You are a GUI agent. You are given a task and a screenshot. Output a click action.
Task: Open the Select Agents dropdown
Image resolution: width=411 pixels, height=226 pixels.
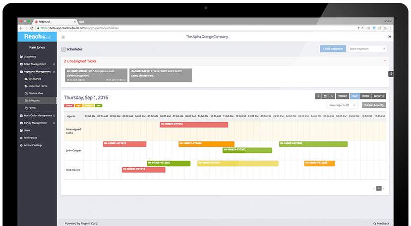(x=342, y=105)
